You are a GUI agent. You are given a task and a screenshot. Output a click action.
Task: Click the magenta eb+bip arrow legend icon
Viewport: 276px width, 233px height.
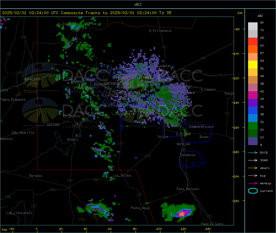click(x=253, y=183)
